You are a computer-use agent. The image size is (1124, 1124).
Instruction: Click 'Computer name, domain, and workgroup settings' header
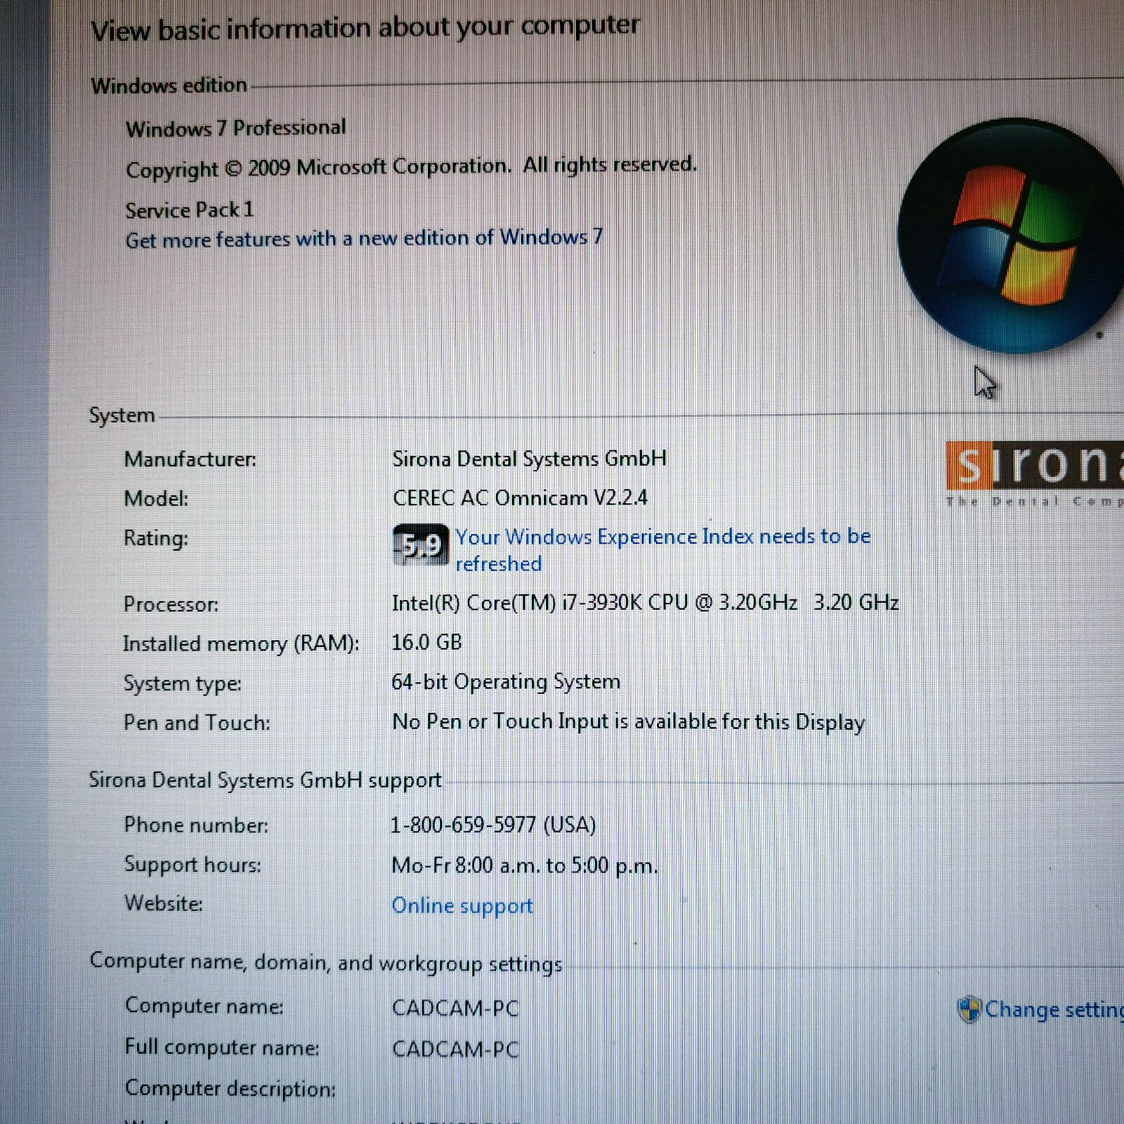(326, 962)
